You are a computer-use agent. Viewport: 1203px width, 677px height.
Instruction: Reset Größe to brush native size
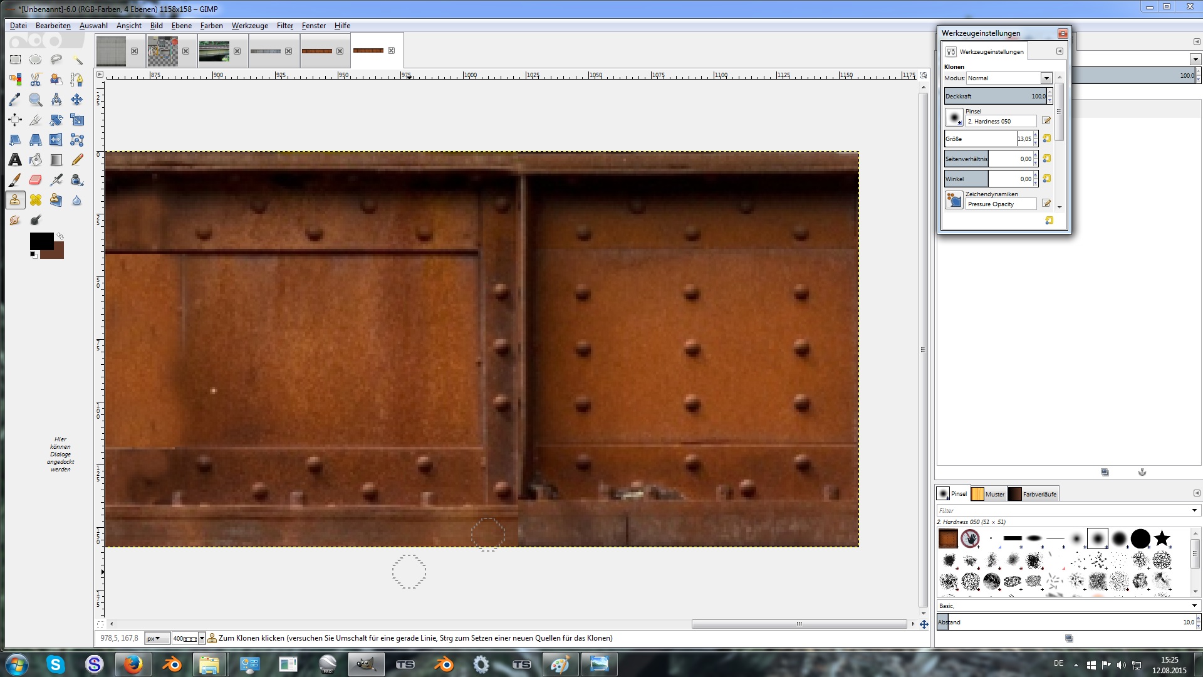click(x=1046, y=139)
